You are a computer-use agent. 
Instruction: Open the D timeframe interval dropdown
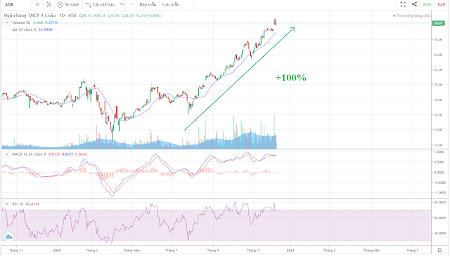coord(37,5)
